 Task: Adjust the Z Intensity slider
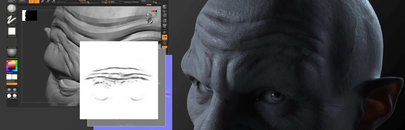tap(89, 2)
